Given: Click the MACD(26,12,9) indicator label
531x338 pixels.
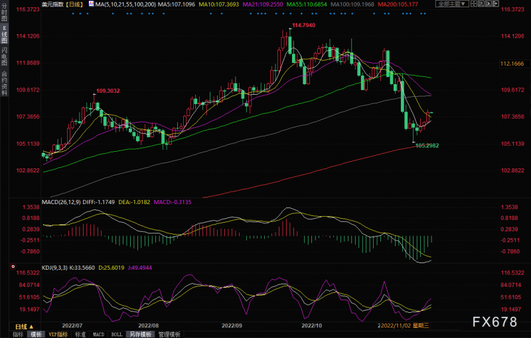Looking at the screenshot, I should [61, 202].
